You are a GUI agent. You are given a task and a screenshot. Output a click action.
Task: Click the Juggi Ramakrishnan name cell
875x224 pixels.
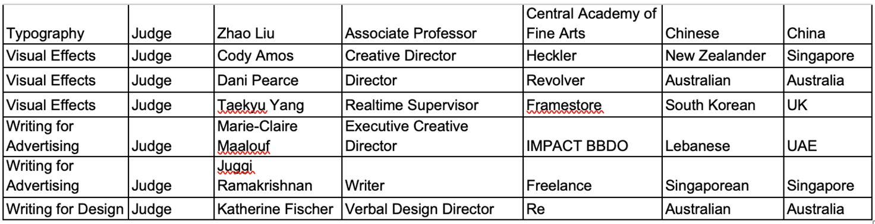[x=278, y=175]
